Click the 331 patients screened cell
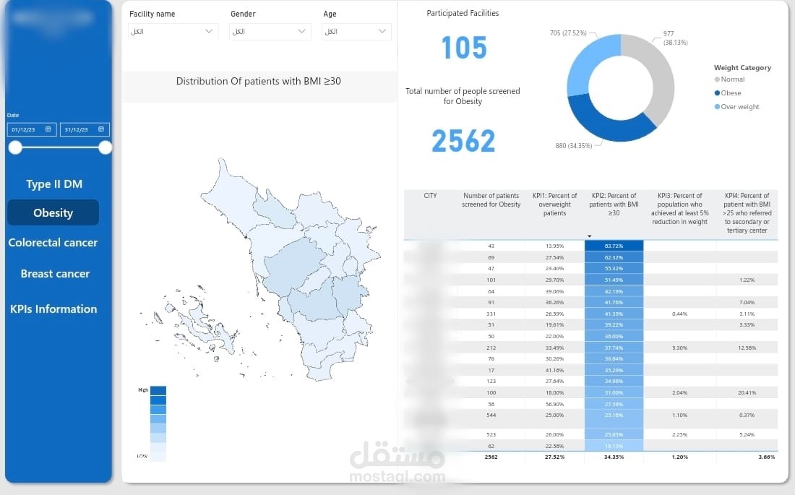 (491, 314)
